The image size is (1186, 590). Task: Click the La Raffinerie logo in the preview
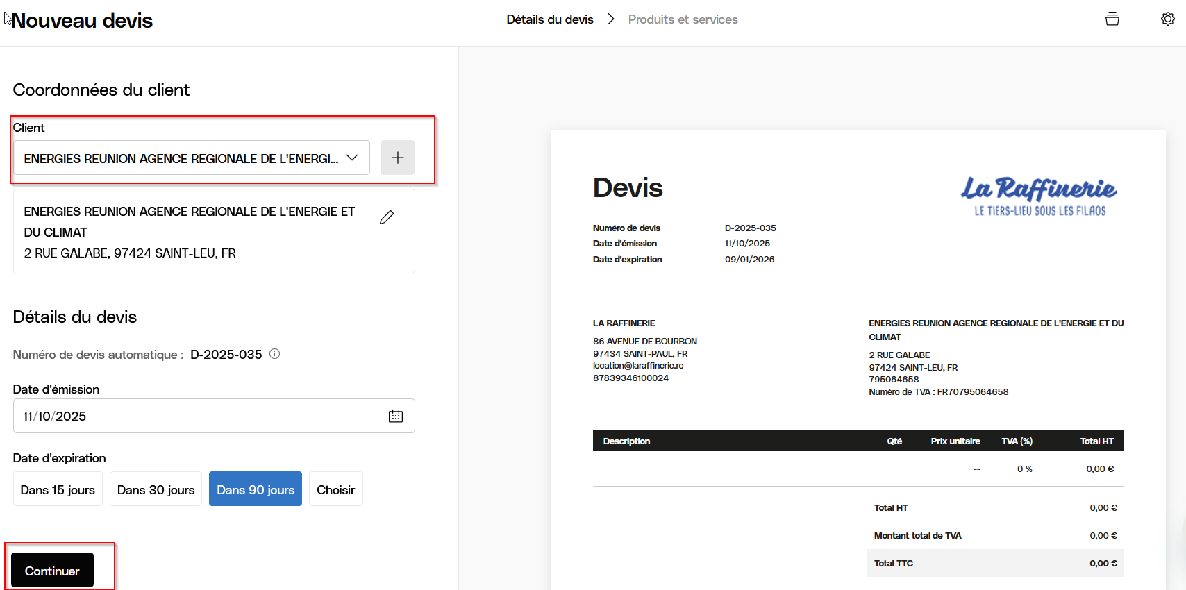tap(1038, 196)
